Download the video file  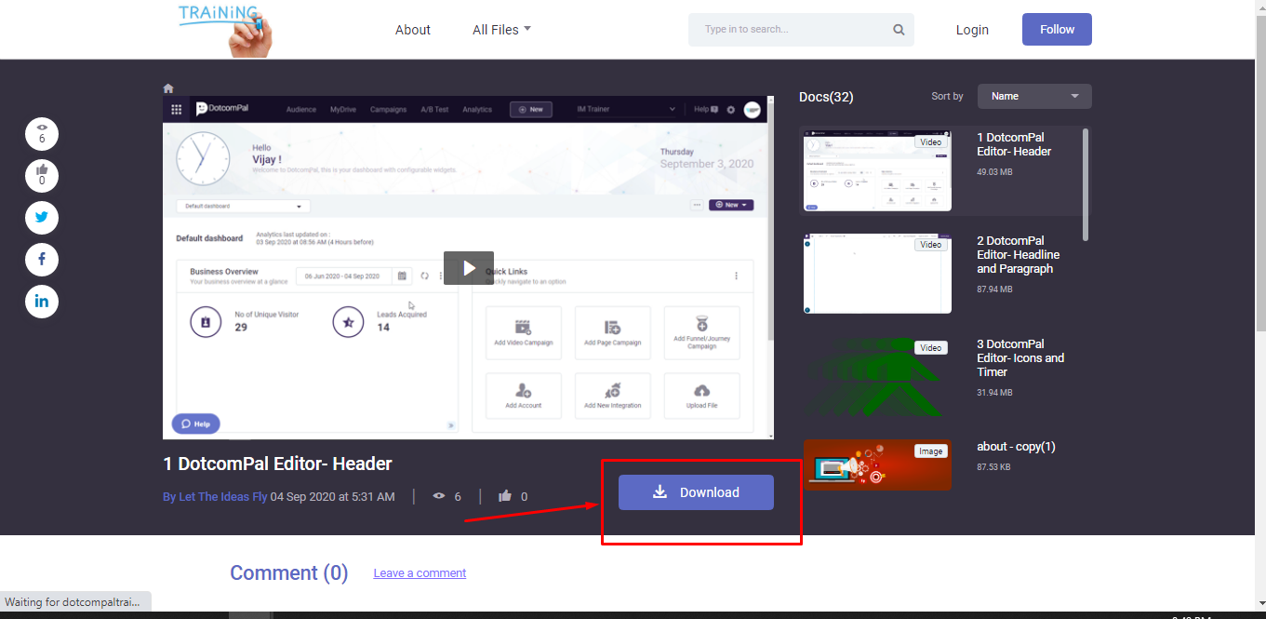pyautogui.click(x=696, y=492)
